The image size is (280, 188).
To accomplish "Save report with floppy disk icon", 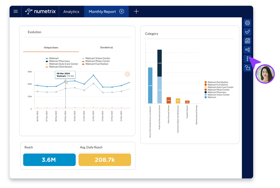I will coord(247,41).
